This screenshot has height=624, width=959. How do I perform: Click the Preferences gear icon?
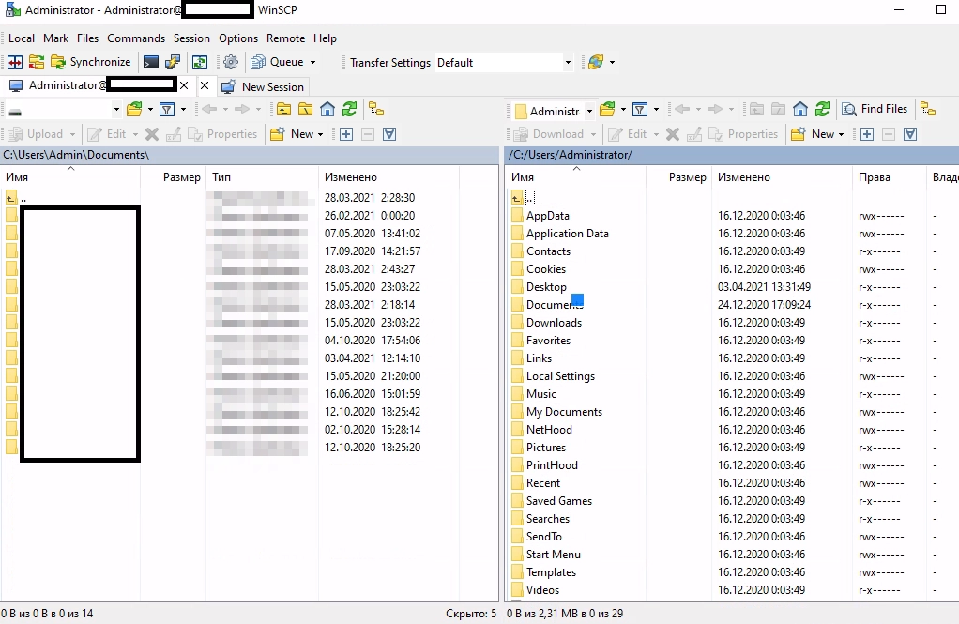(x=230, y=62)
